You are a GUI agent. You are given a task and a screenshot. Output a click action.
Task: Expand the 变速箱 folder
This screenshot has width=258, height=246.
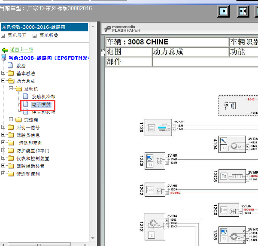point(11,119)
